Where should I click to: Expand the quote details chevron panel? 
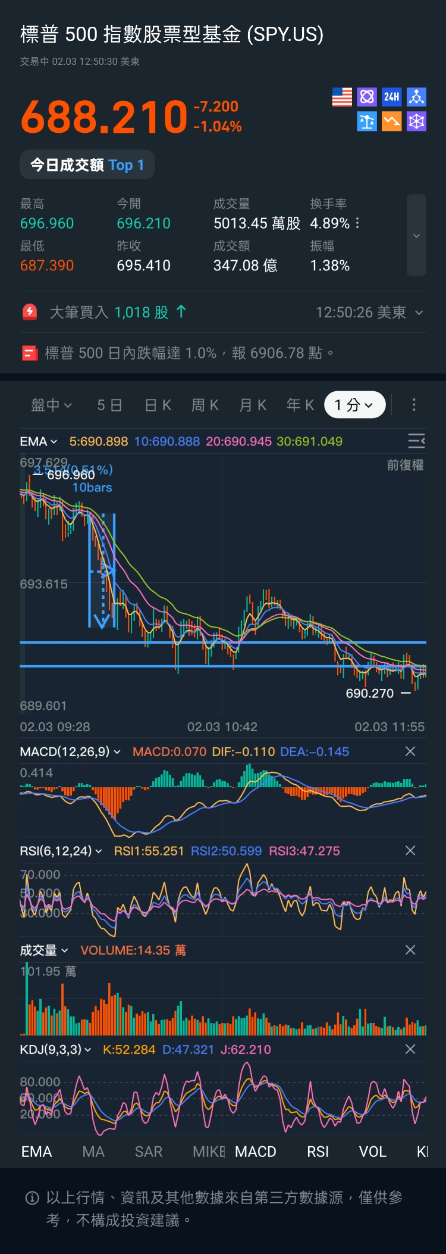416,235
